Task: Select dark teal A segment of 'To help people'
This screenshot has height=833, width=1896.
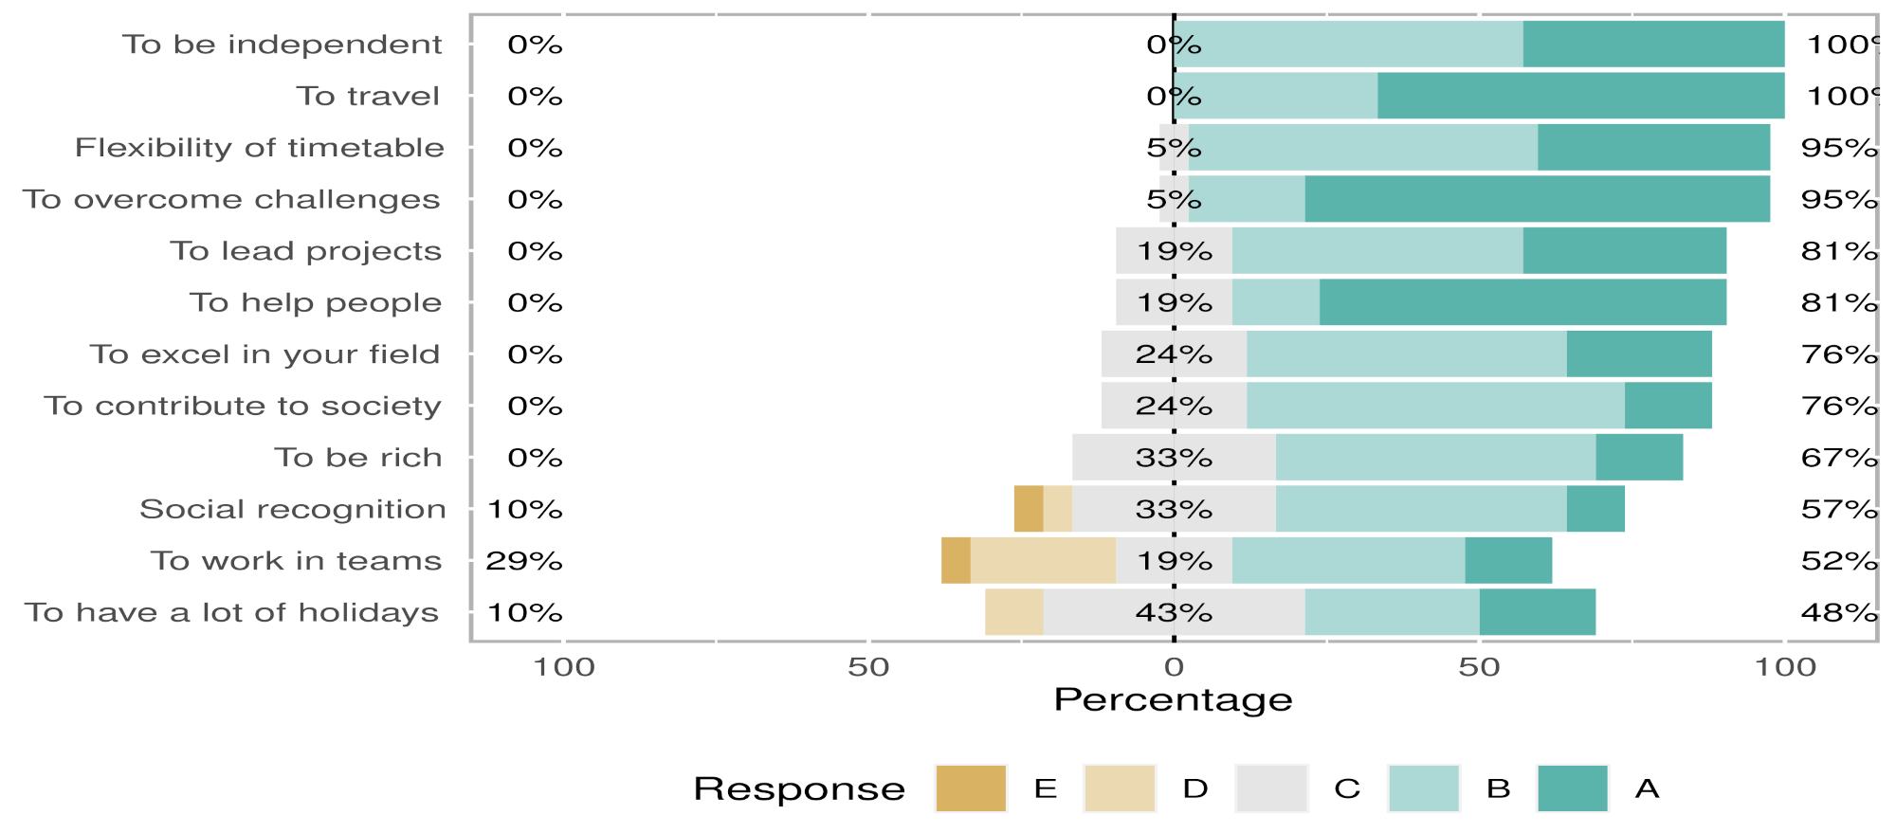Action: point(1522,302)
